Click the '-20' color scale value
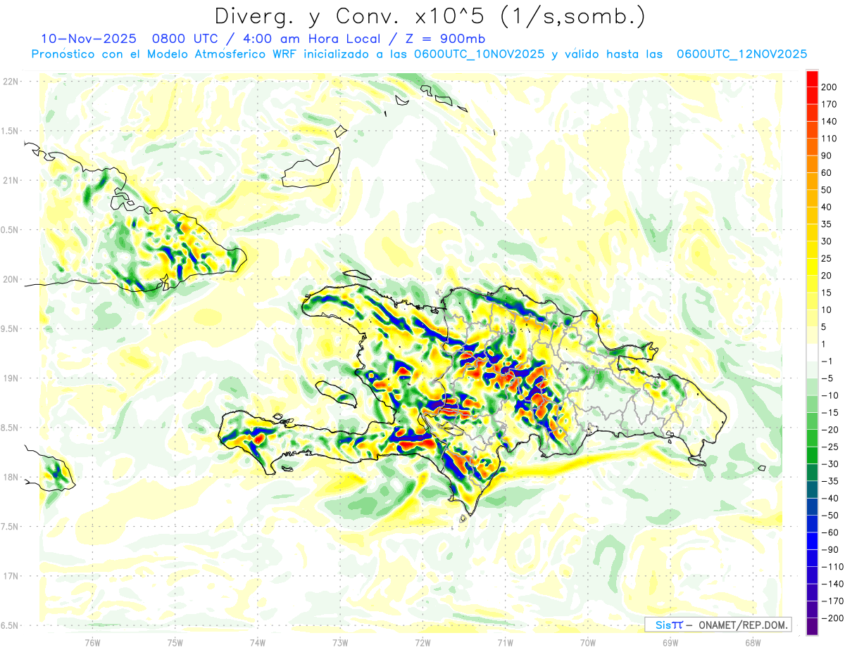This screenshot has height=652, width=845. pyautogui.click(x=831, y=430)
